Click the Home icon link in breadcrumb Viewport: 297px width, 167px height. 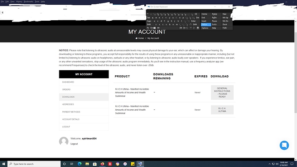pyautogui.click(x=139, y=38)
